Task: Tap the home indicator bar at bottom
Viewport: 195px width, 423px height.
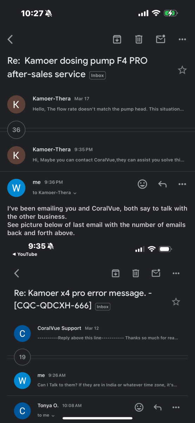Action: click(97, 418)
